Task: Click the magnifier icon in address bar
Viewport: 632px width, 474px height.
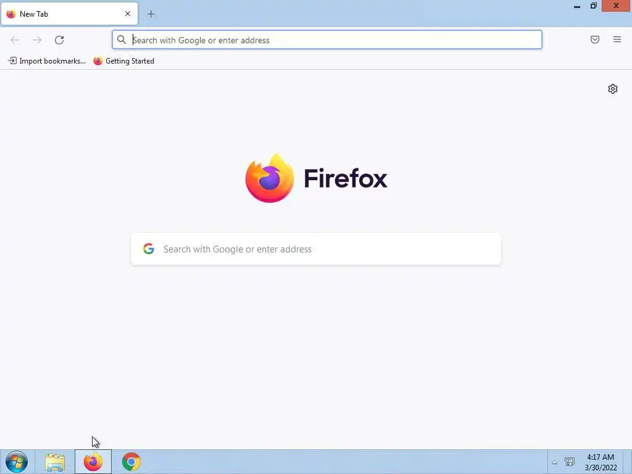Action: point(122,39)
